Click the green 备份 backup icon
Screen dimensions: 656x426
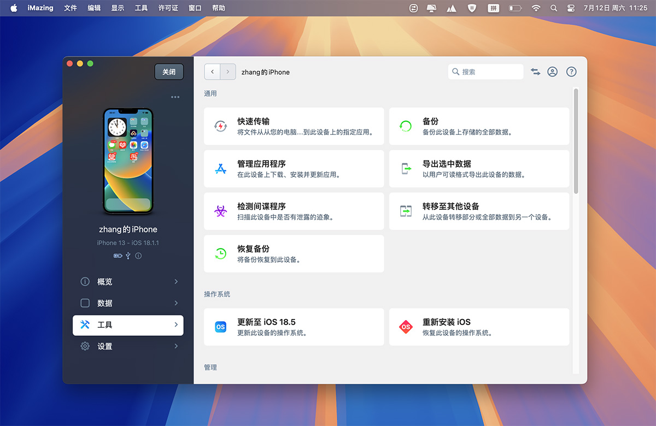tap(406, 127)
